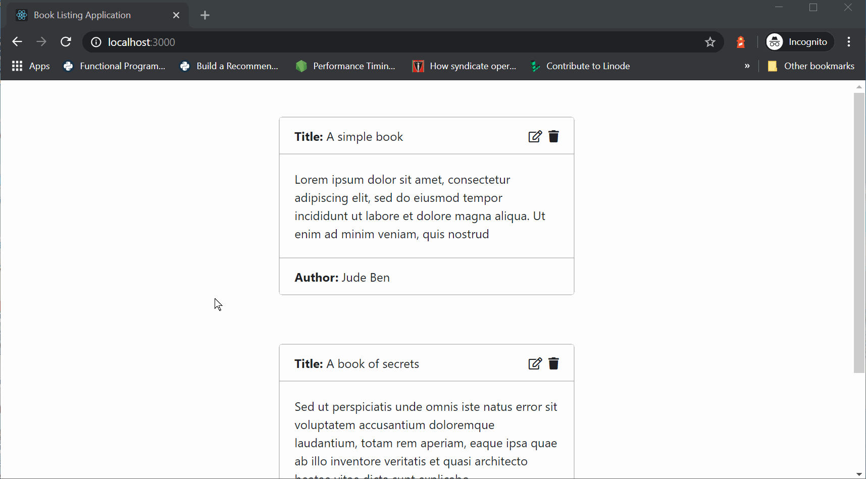The image size is (866, 479).
Task: Edit the 'A simple book' entry
Action: pos(535,137)
